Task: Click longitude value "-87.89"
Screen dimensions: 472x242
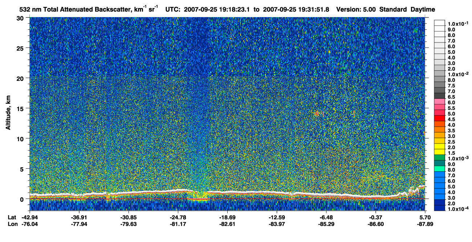Action: [x=425, y=224]
